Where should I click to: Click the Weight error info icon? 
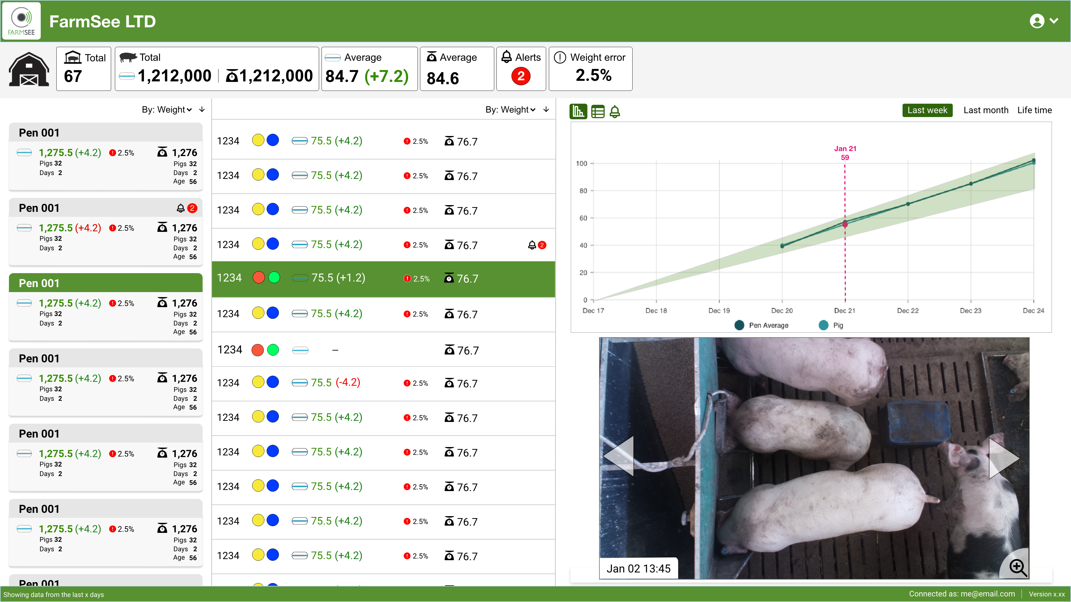click(559, 57)
